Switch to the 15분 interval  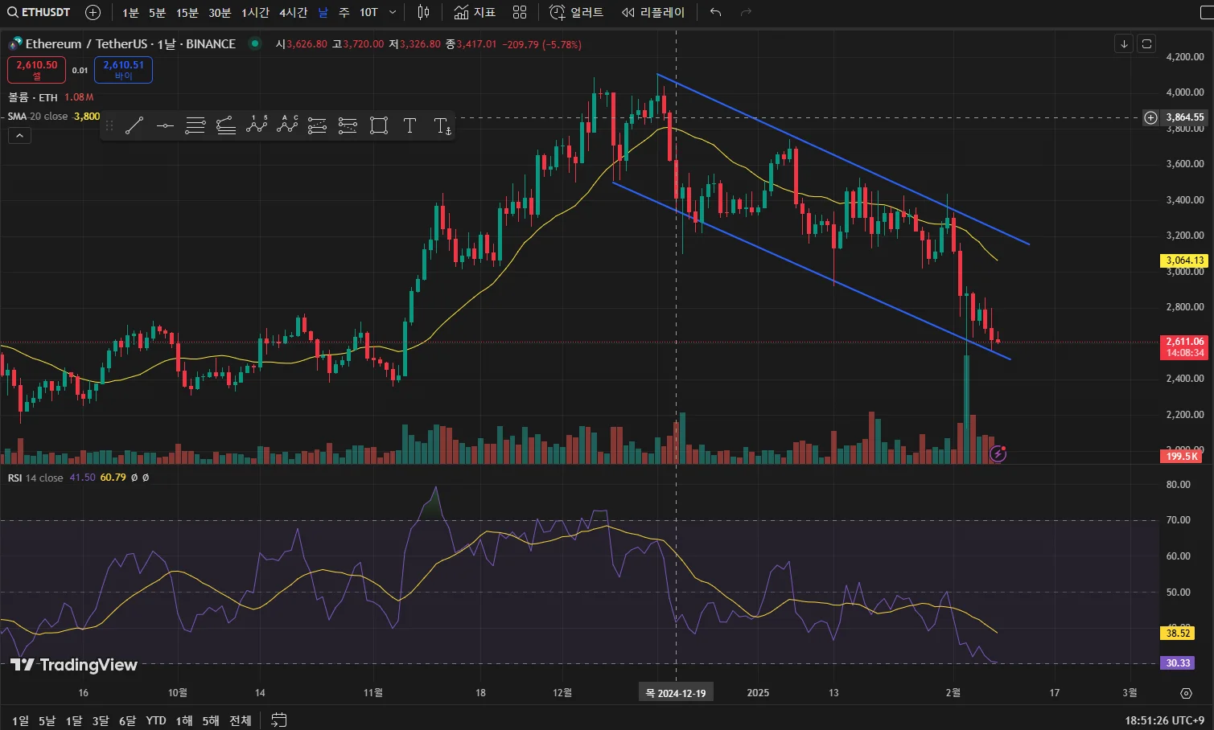click(x=187, y=12)
